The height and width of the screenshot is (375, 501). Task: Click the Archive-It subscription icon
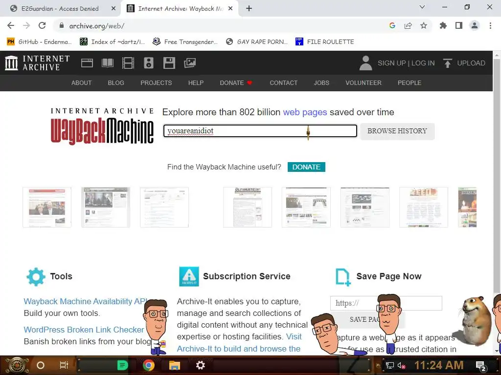[189, 276]
